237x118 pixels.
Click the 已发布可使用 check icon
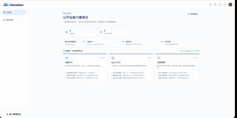click(x=101, y=32)
